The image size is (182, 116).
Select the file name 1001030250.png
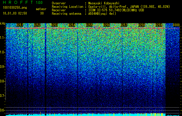tap(15, 8)
